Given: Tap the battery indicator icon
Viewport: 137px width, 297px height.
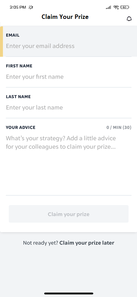Looking at the screenshot, I should point(125,7).
